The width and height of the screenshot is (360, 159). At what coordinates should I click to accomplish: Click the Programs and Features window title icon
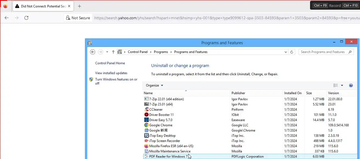coord(90,43)
